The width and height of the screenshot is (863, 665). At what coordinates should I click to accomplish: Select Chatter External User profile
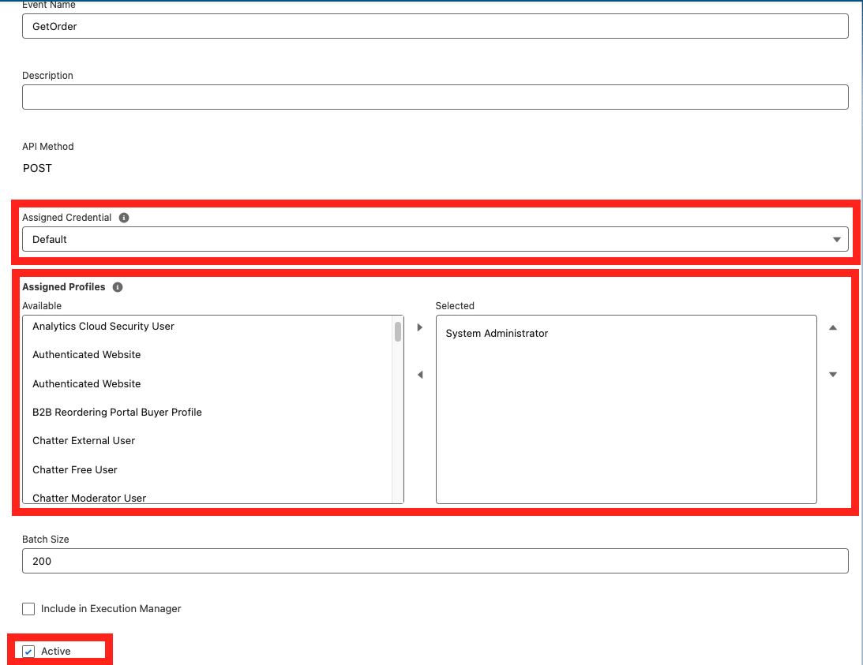(x=208, y=441)
